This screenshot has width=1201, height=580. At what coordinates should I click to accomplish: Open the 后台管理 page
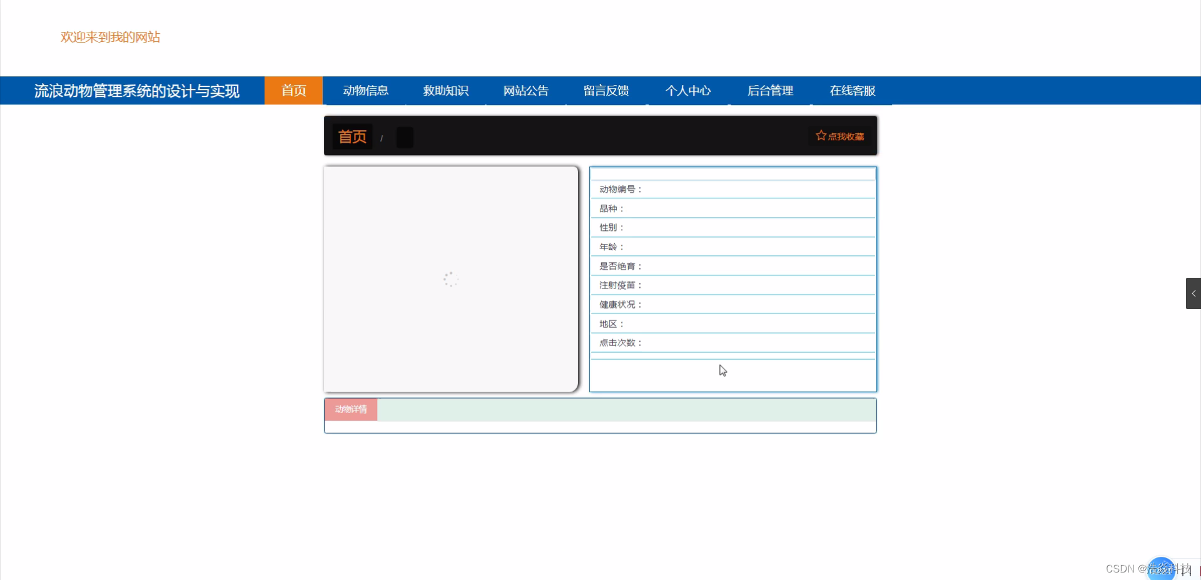(x=771, y=91)
